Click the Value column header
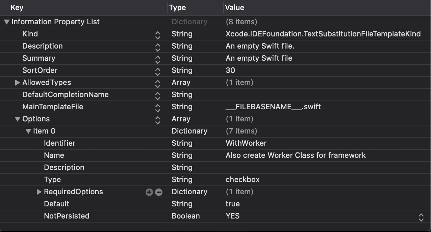The image size is (431, 232). pyautogui.click(x=234, y=7)
